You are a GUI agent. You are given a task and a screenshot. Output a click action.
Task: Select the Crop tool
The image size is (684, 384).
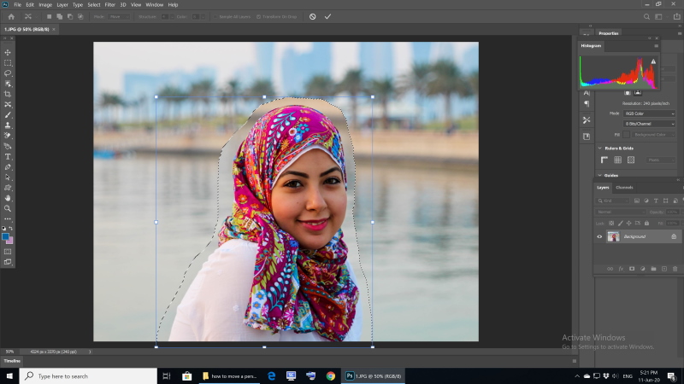(8, 94)
